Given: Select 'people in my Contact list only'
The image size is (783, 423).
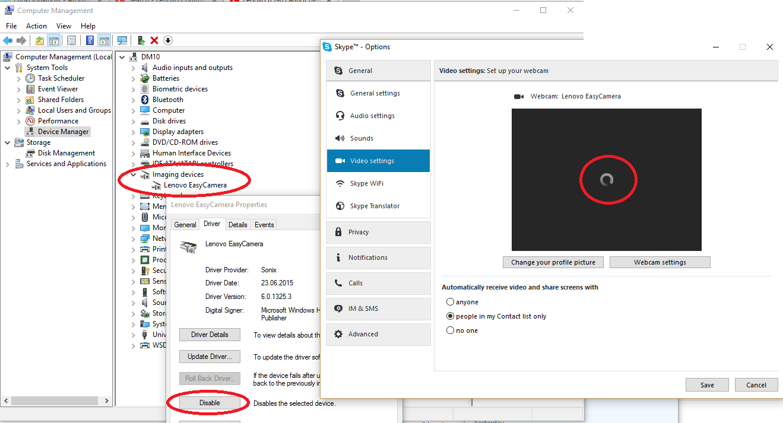Looking at the screenshot, I should [450, 316].
